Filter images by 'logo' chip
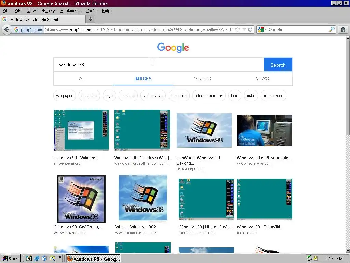This screenshot has height=263, width=350. [x=109, y=96]
